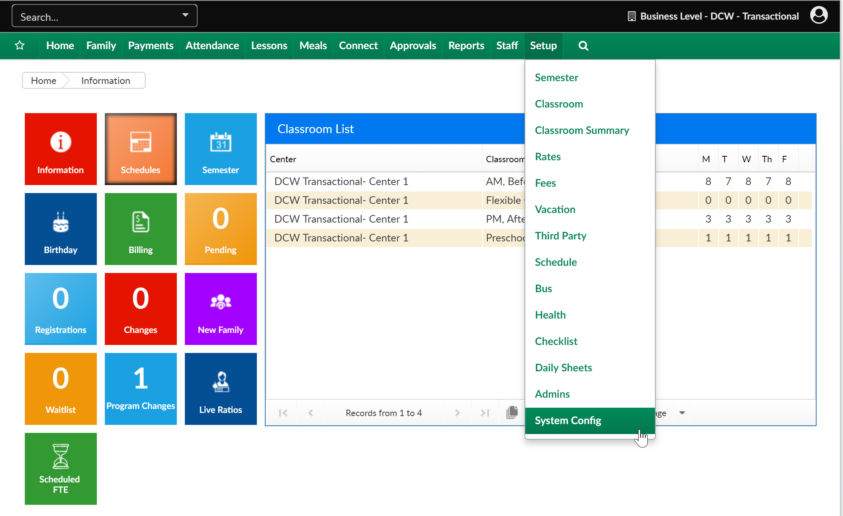Click the user profile avatar icon
The width and height of the screenshot is (843, 516).
(x=819, y=16)
